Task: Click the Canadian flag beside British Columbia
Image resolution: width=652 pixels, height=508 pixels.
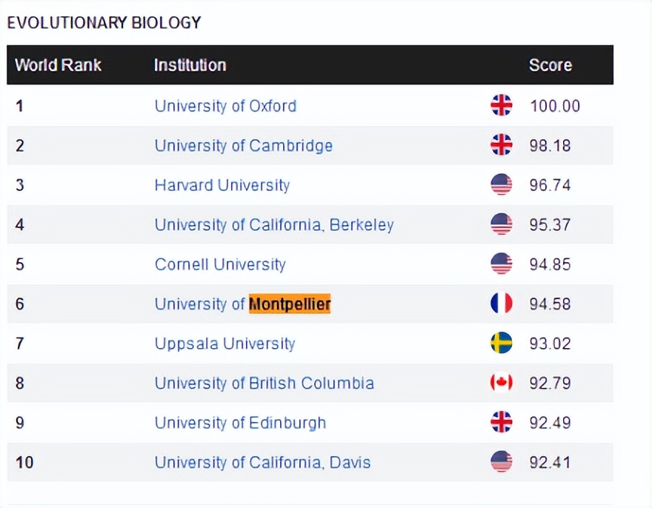Action: point(502,383)
